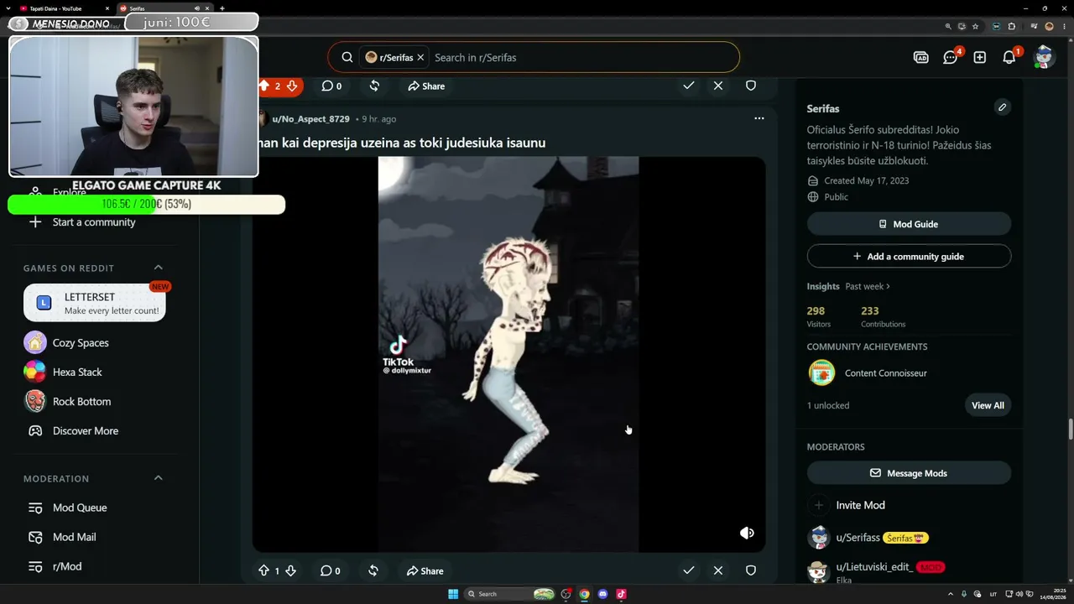This screenshot has width=1074, height=604.
Task: Open comments of the upper post
Action: 331,86
